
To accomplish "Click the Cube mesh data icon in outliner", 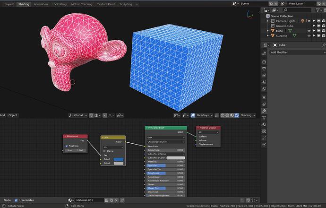I will [290, 31].
